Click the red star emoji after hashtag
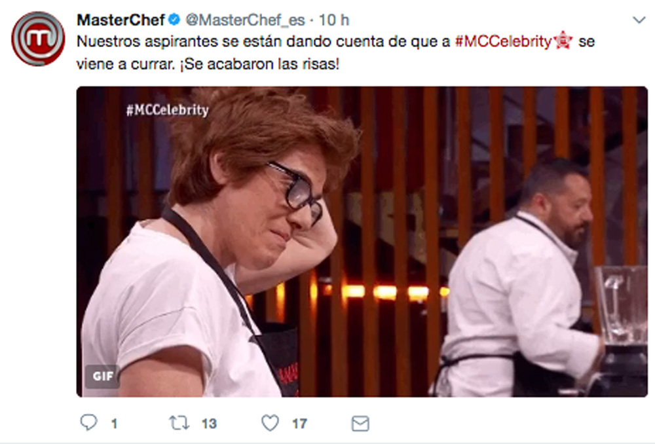 (x=563, y=41)
